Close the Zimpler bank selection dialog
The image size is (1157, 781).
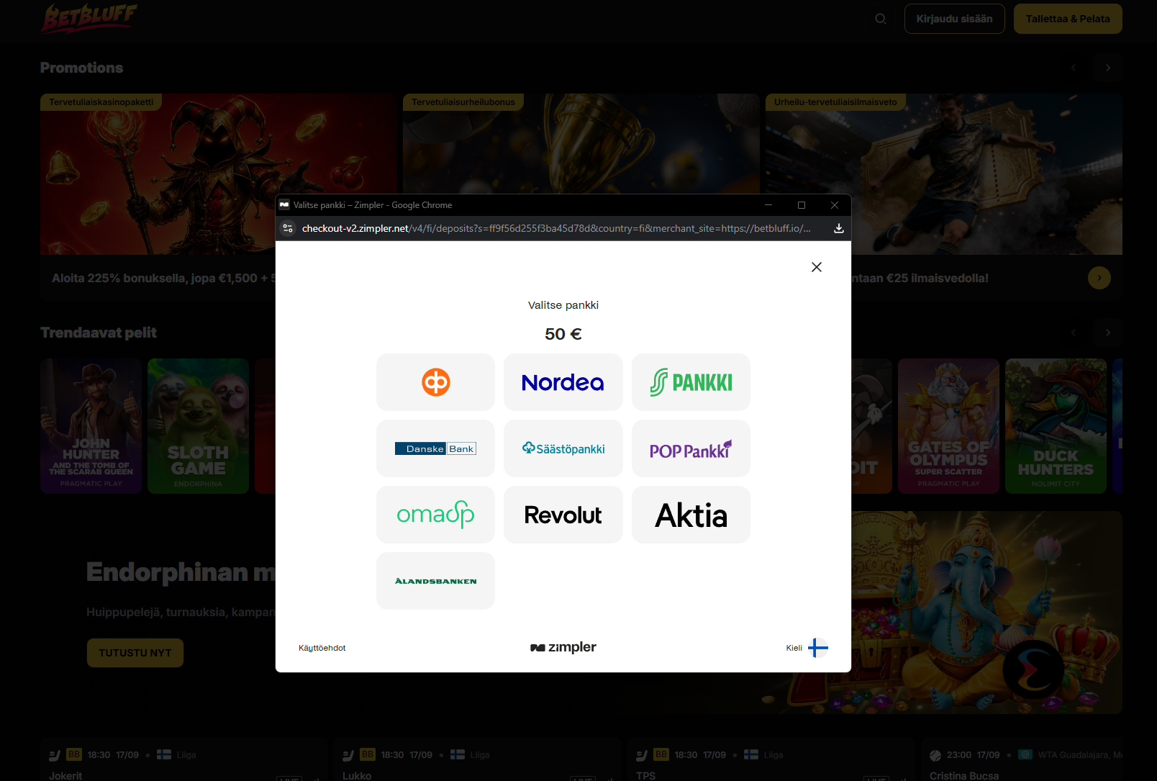(x=817, y=267)
